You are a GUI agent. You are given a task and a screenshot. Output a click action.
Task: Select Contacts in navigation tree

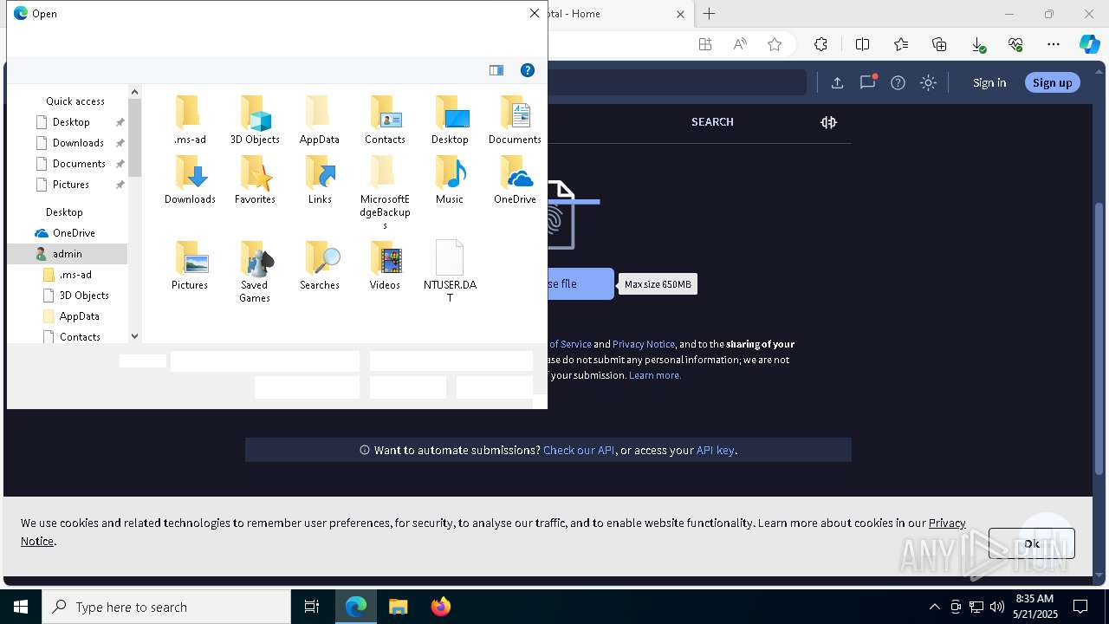pos(80,337)
